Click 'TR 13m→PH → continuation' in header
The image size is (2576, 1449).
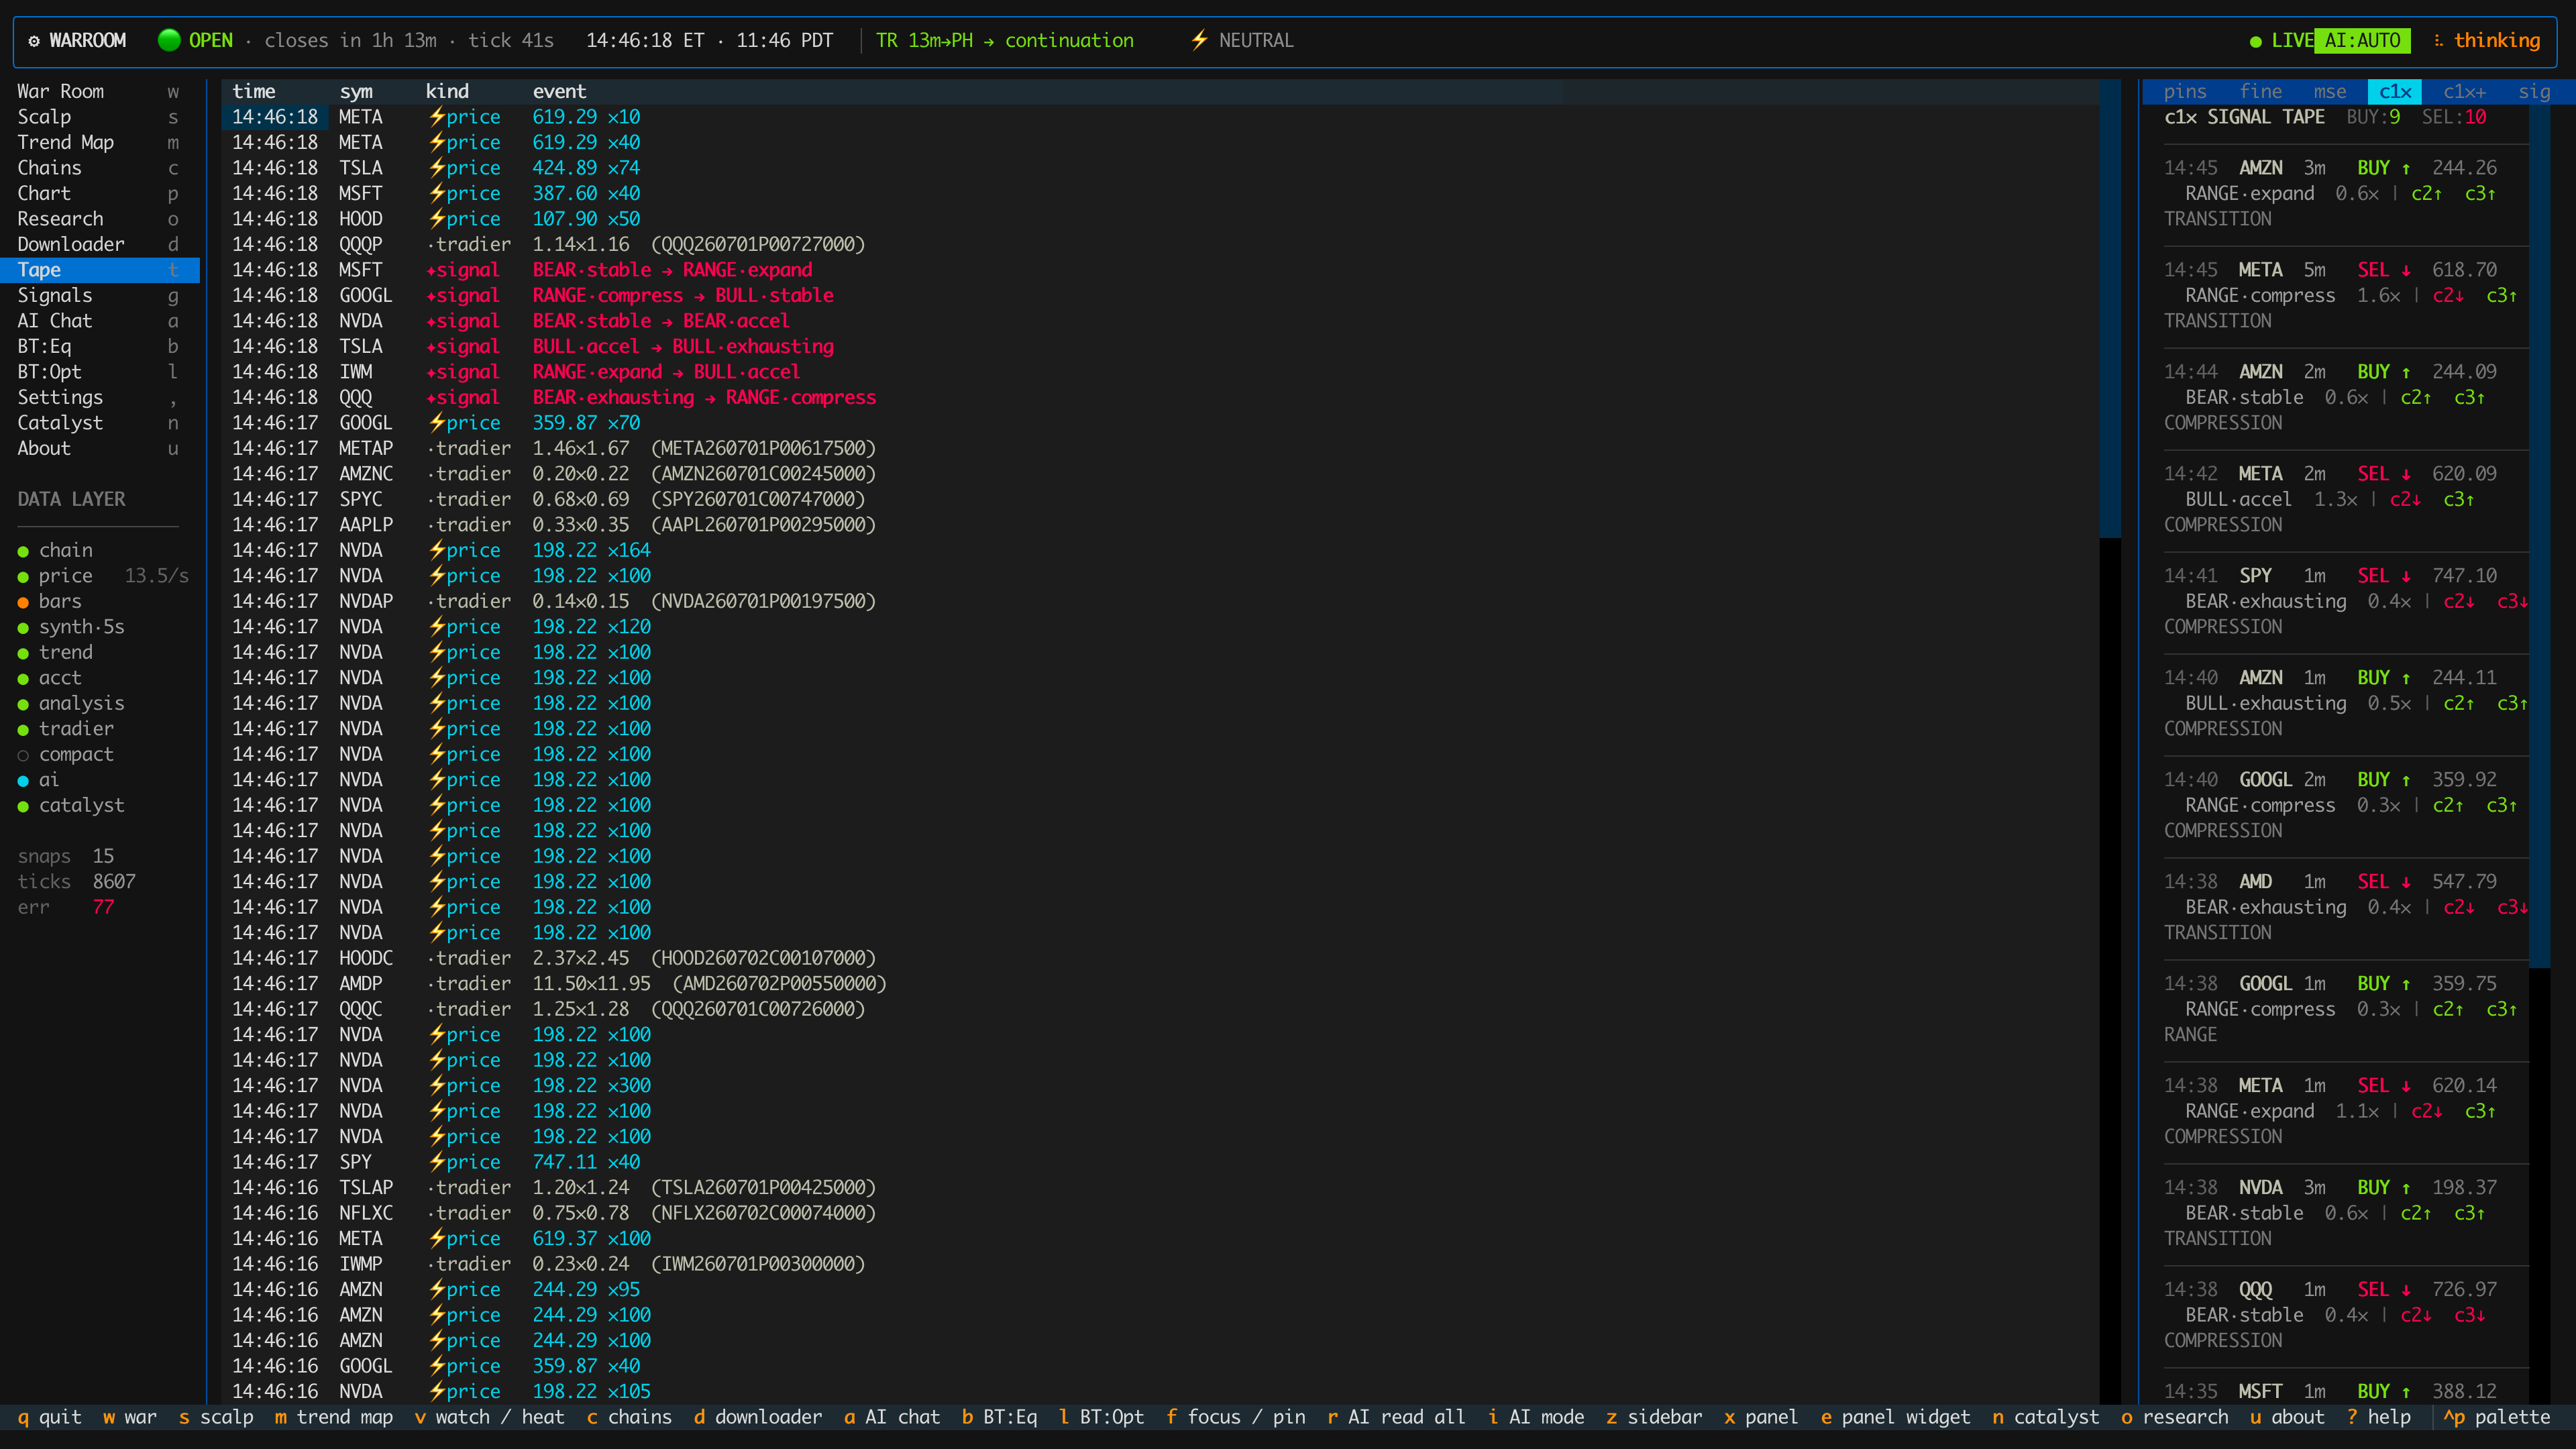coord(1005,41)
